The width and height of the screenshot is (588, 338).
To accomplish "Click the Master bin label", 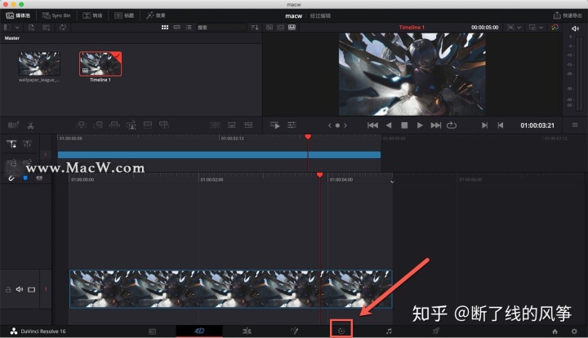I will (12, 38).
